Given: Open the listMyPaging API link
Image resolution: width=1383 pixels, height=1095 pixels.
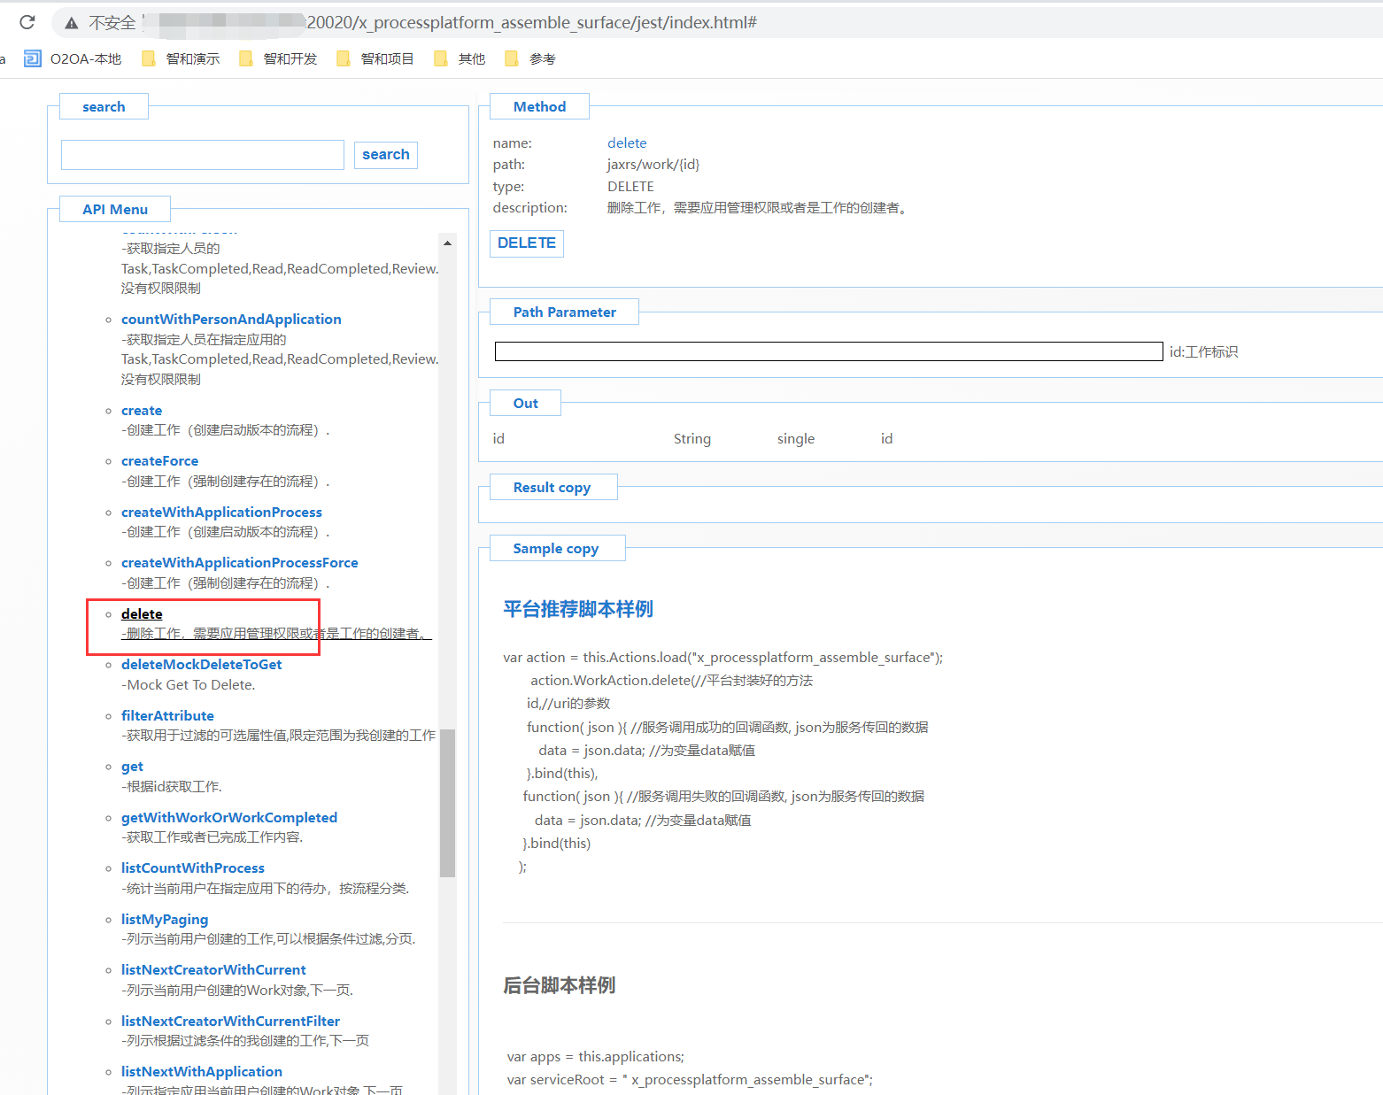Looking at the screenshot, I should coord(165,919).
